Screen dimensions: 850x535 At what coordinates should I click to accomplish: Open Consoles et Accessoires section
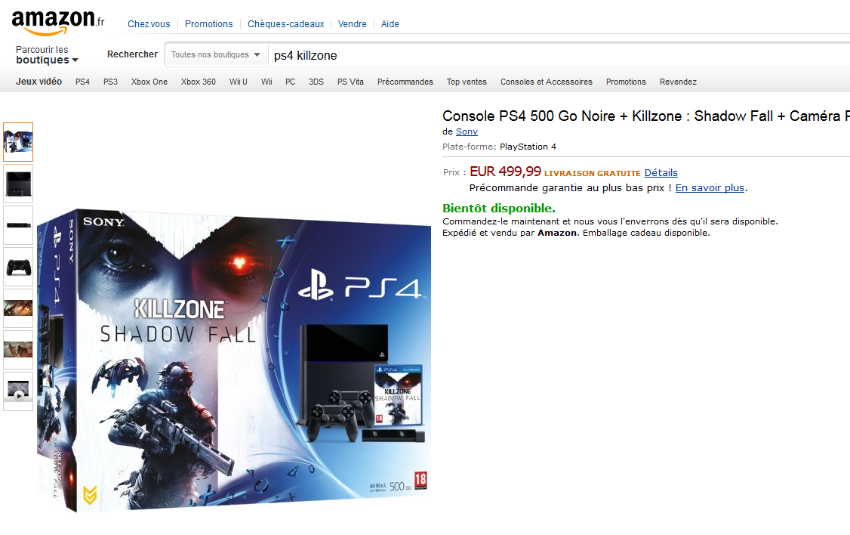tap(546, 82)
